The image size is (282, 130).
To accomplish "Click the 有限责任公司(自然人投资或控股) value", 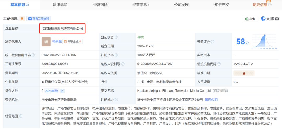I will tap(65, 82).
